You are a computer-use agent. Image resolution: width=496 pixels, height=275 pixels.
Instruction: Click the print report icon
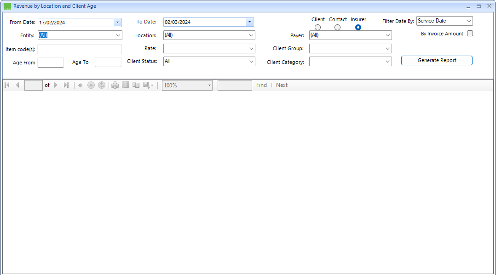click(115, 85)
